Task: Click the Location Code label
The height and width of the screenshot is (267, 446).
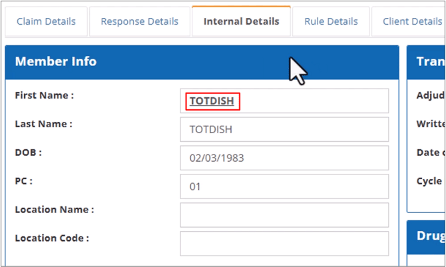Action: 52,238
